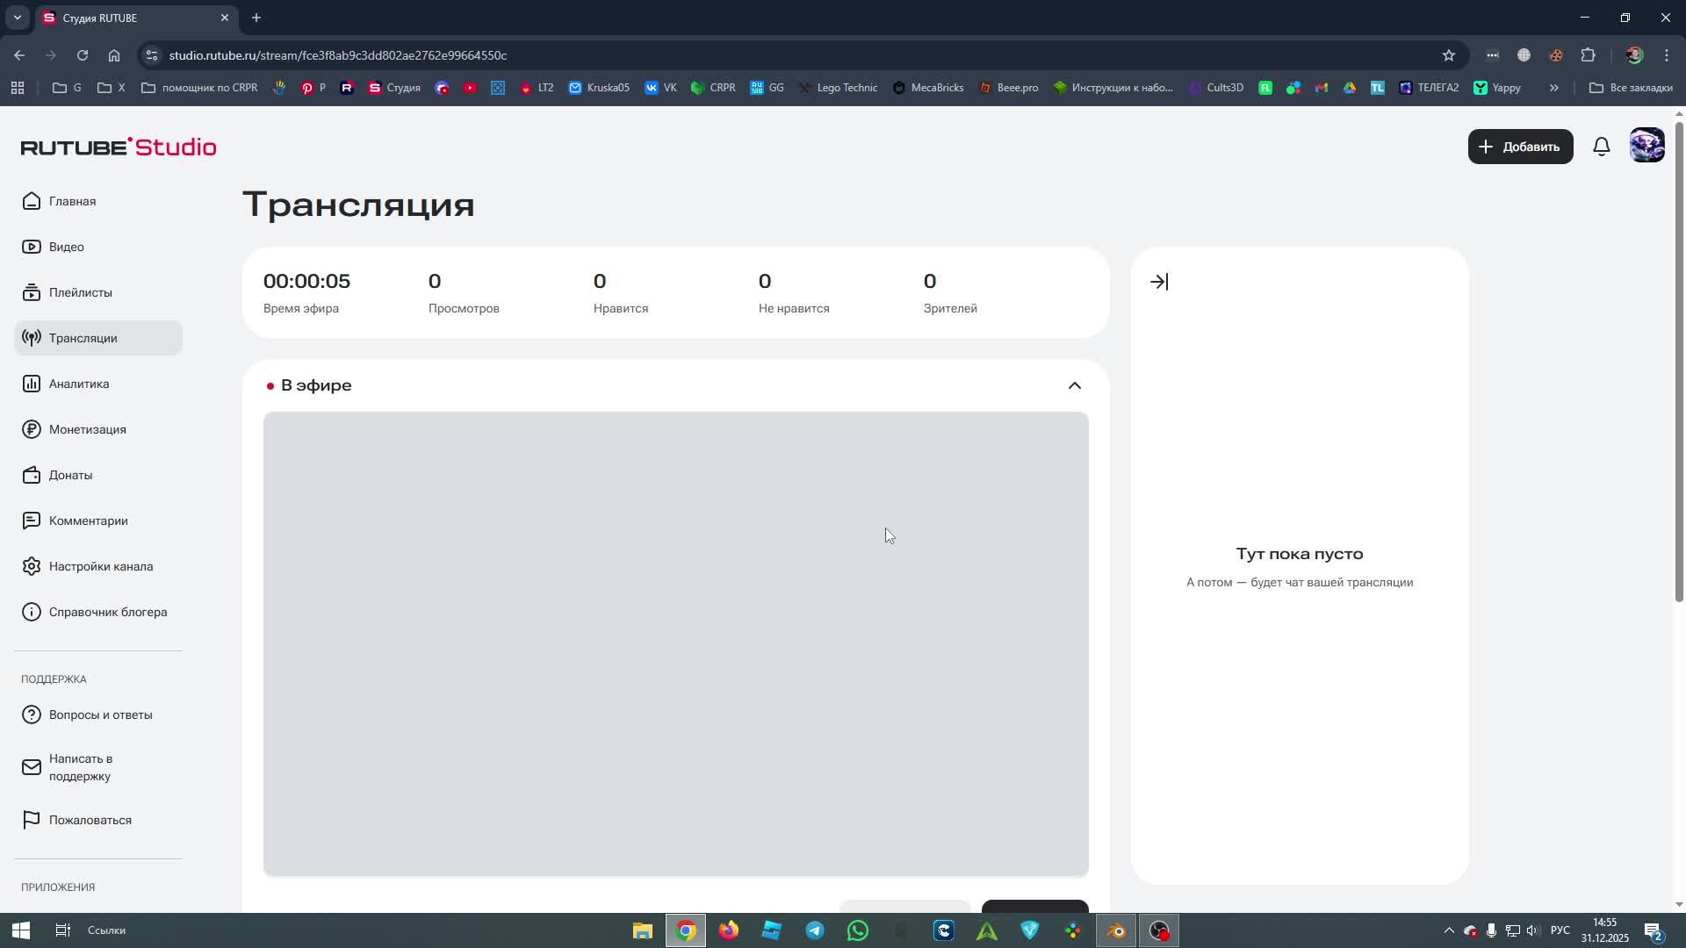The image size is (1686, 948).
Task: Reload the page in the browser
Action: pos(83,55)
